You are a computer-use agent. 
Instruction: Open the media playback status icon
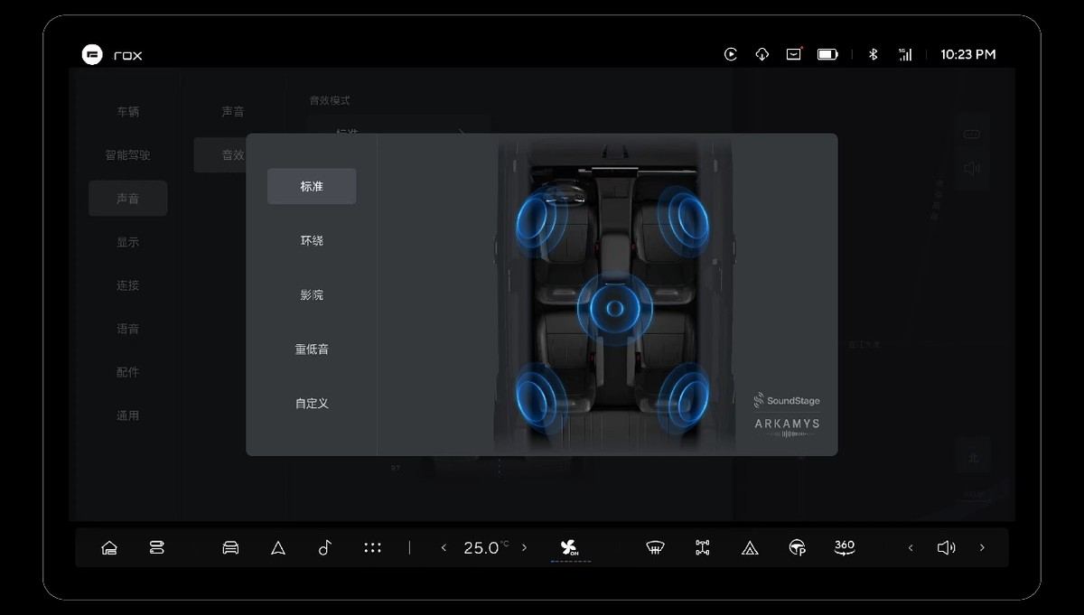[731, 54]
